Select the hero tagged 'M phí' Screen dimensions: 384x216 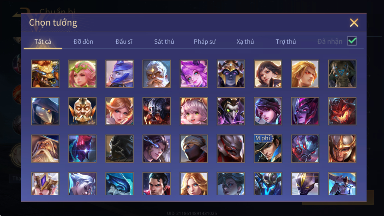pos(268,149)
